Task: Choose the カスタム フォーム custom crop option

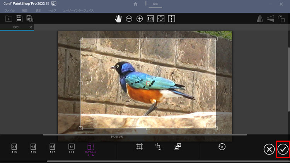Action: point(91,149)
